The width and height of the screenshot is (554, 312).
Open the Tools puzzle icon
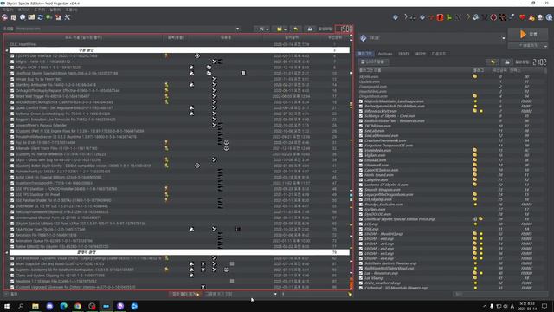click(58, 17)
